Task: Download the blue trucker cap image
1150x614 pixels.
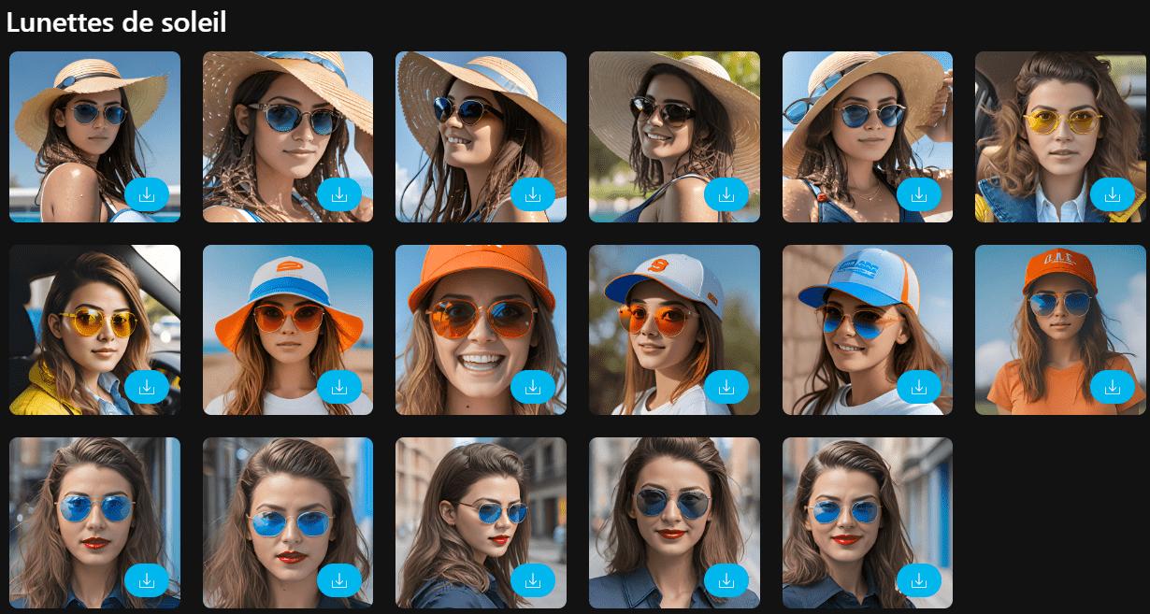Action: pos(920,387)
